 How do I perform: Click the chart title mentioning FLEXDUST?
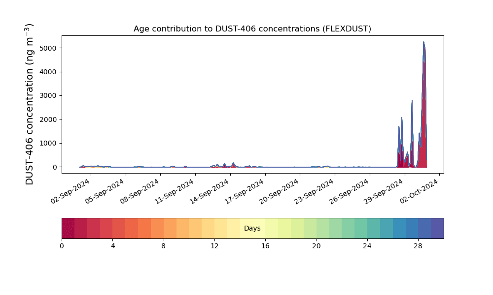pos(252,29)
